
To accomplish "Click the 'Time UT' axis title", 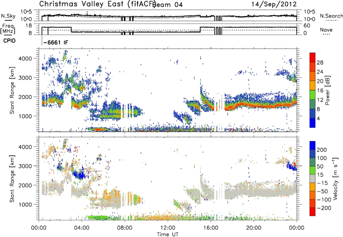I will coord(168,234).
